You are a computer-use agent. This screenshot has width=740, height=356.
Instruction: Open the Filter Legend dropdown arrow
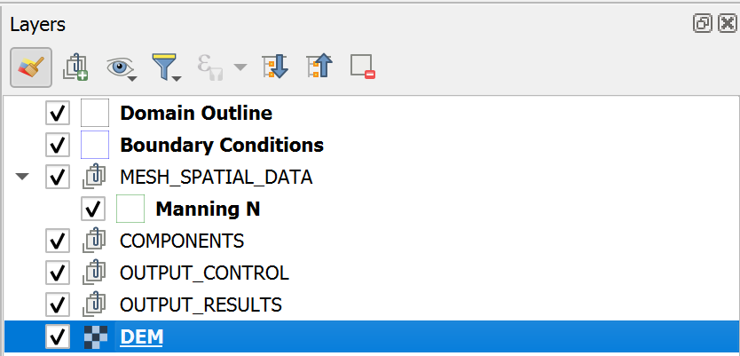177,78
